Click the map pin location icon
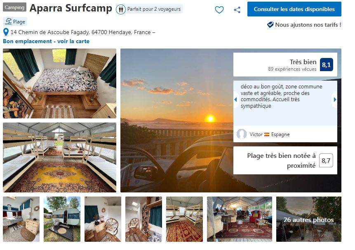Viewport: 355px width, 250px height. coord(6,32)
